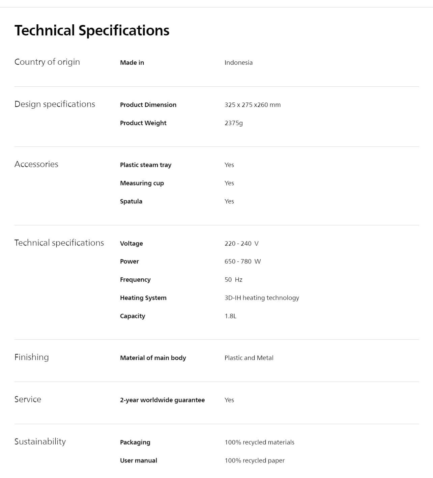Click the Technical Specifications page heading

tap(92, 30)
